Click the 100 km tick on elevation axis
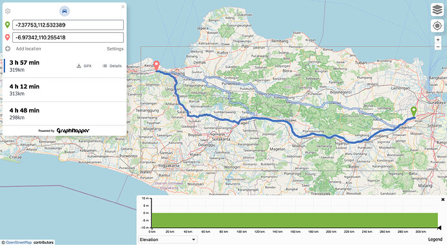The width and height of the screenshot is (447, 245). 242,231
